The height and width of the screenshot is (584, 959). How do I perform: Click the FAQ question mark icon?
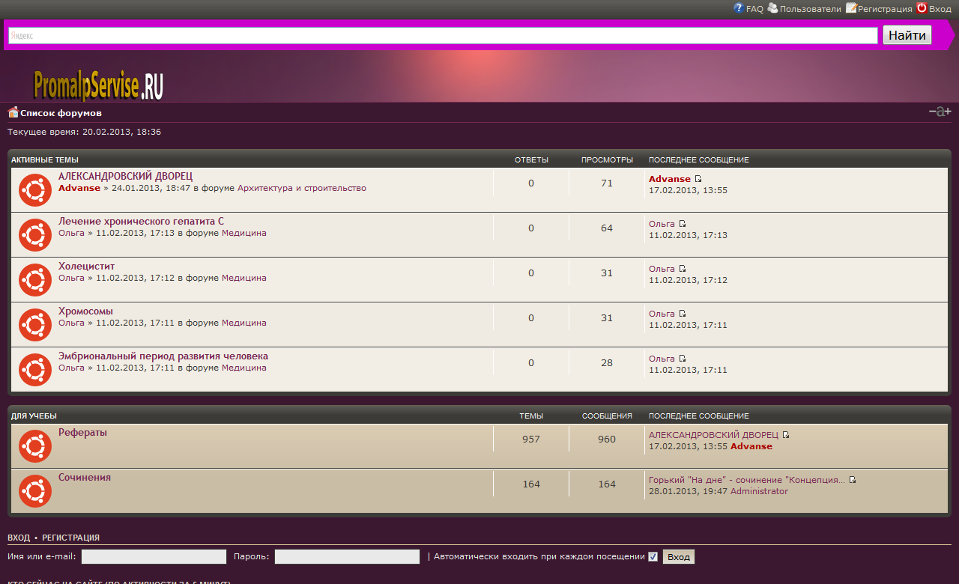click(x=738, y=8)
